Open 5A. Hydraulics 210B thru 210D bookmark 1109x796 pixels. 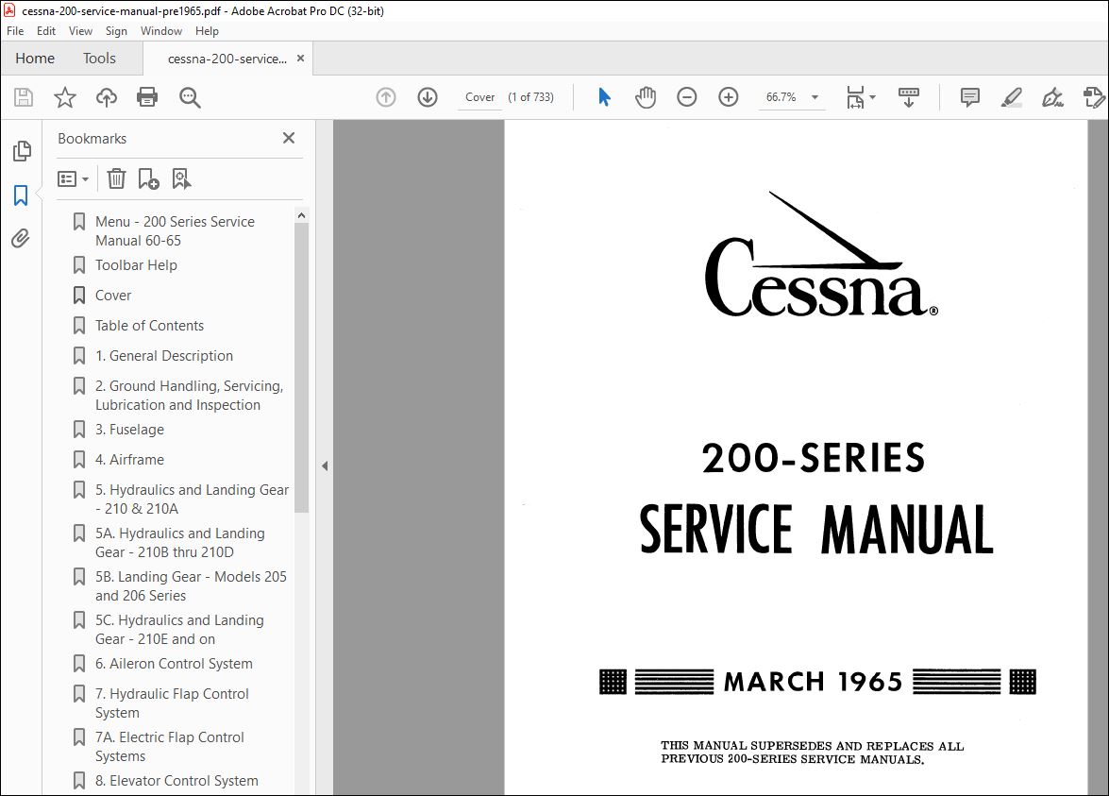[179, 543]
